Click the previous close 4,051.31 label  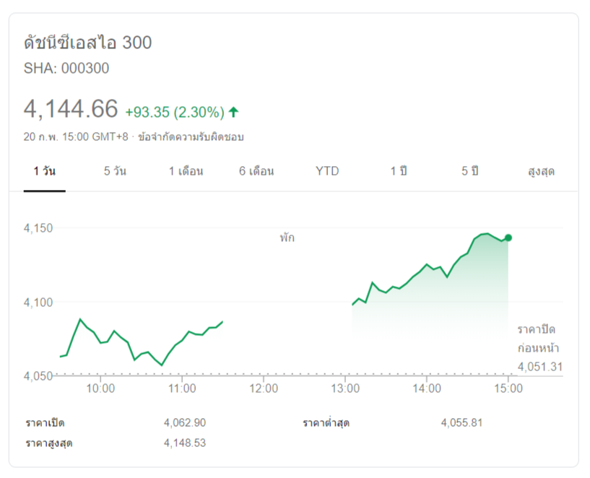pos(539,366)
